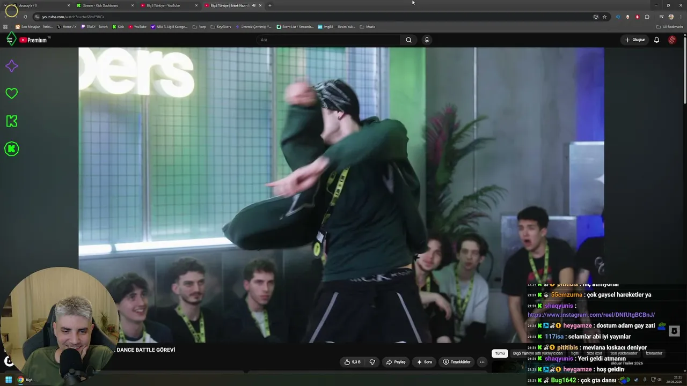
Task: Open the FEASY - Twitch bookmark
Action: pyautogui.click(x=94, y=27)
